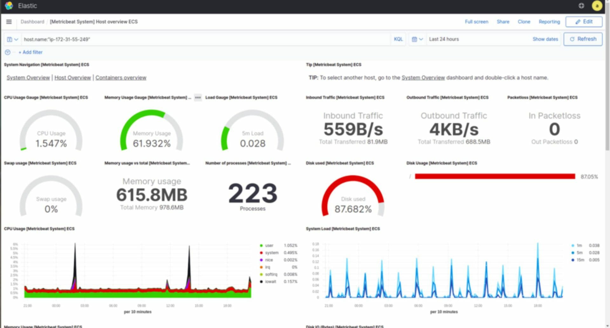This screenshot has width=610, height=328.
Task: Click the Edit dashboard button
Action: (x=584, y=22)
